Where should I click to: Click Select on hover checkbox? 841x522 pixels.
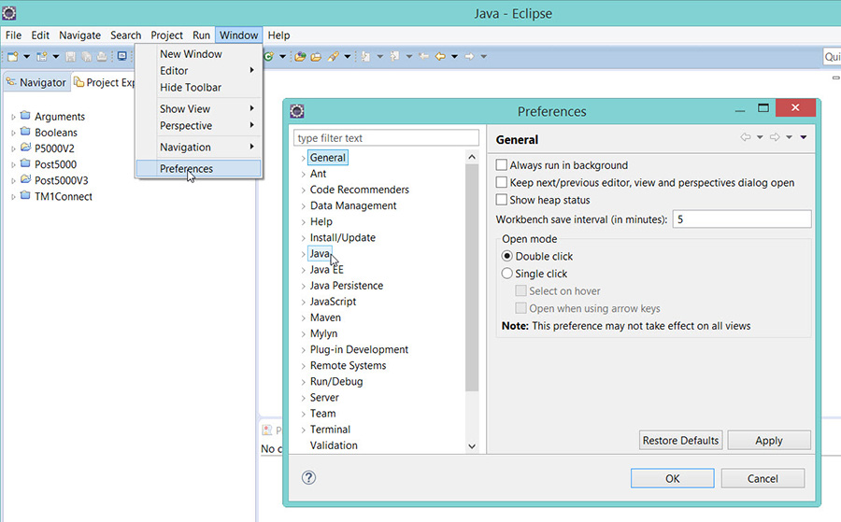[520, 290]
